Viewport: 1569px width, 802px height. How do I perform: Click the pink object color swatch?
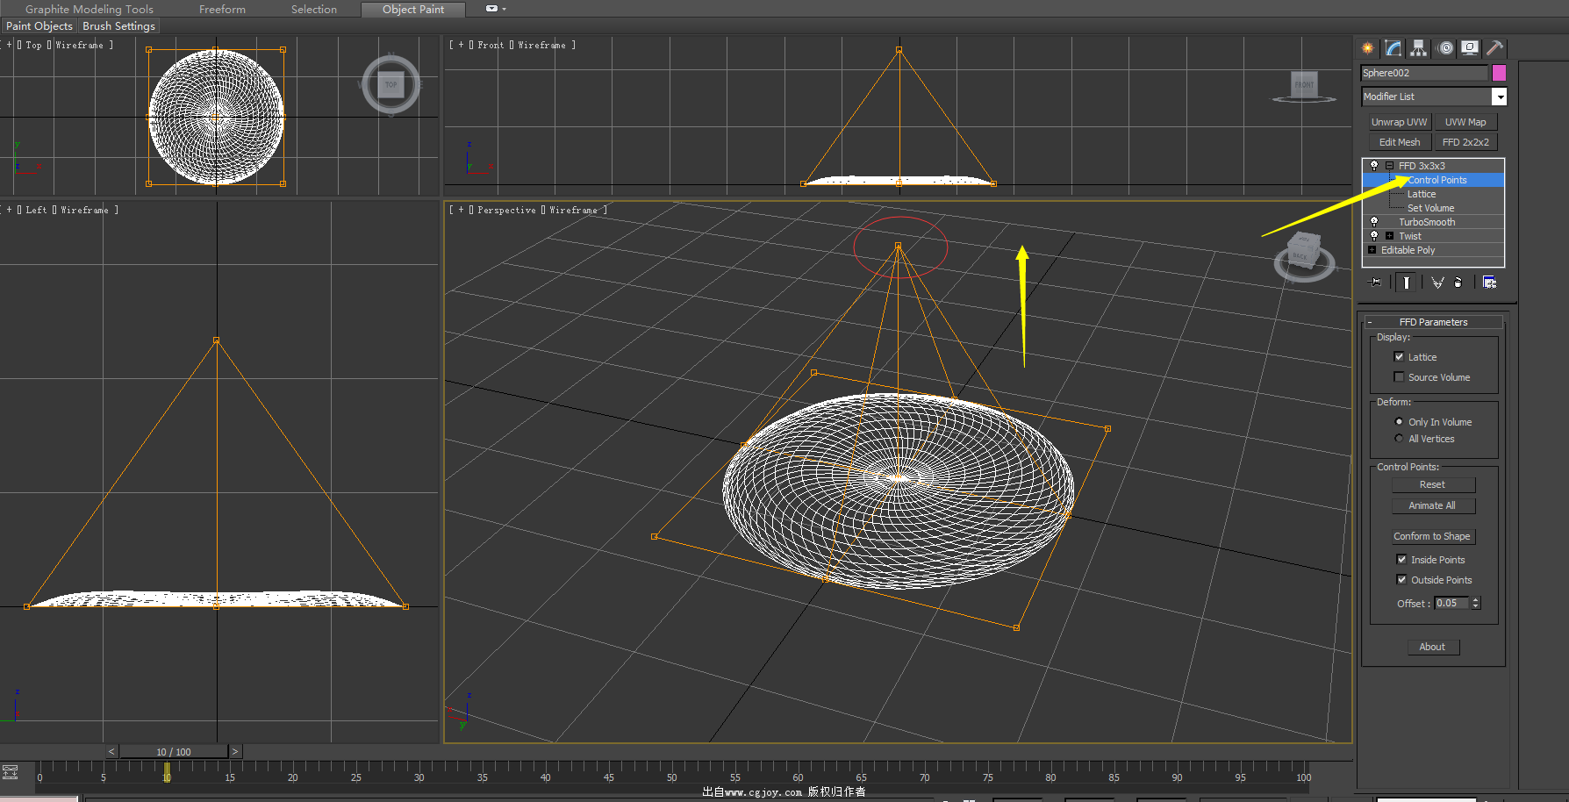click(x=1499, y=73)
